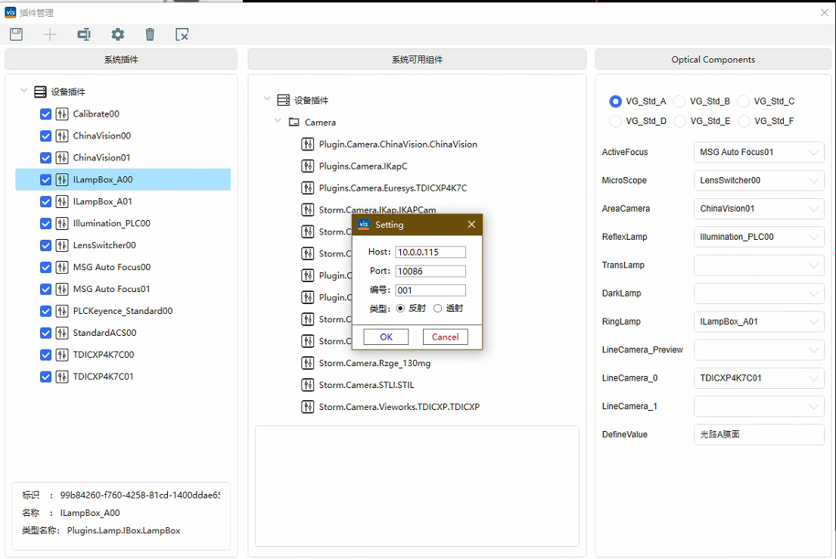Select Plugins.Camera.IKapC in component list
The width and height of the screenshot is (836, 559).
363,166
